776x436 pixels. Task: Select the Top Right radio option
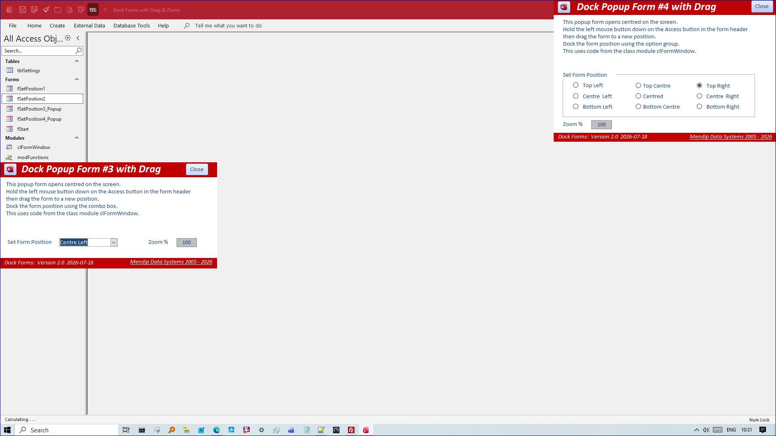point(699,86)
